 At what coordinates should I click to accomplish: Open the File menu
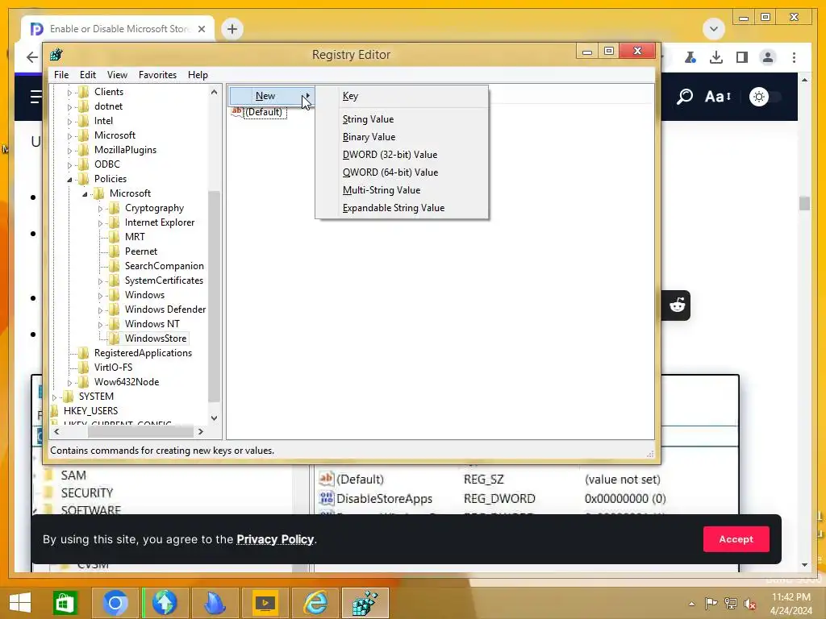click(x=61, y=75)
